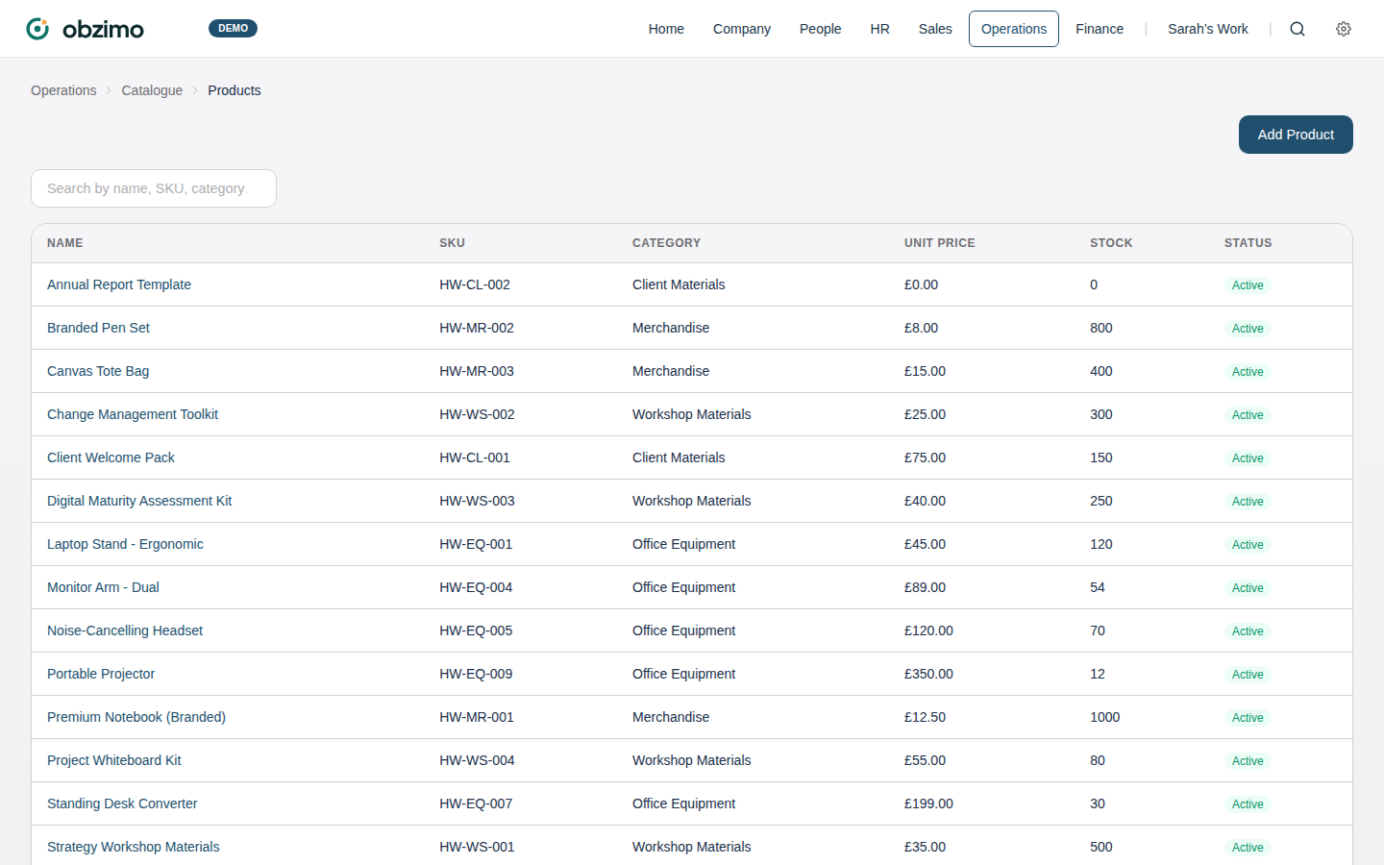Click the Add Product button

pos(1296,135)
